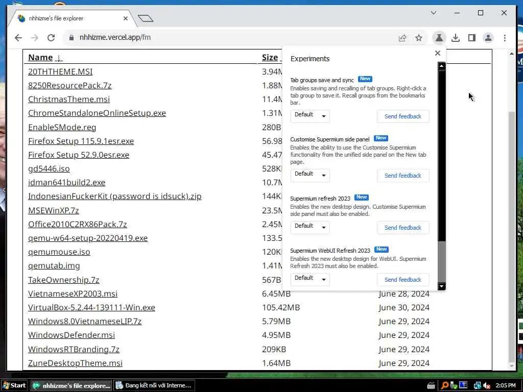This screenshot has height=392, width=523.
Task: Open WindowsRTBranding.7z link
Action: point(74,349)
